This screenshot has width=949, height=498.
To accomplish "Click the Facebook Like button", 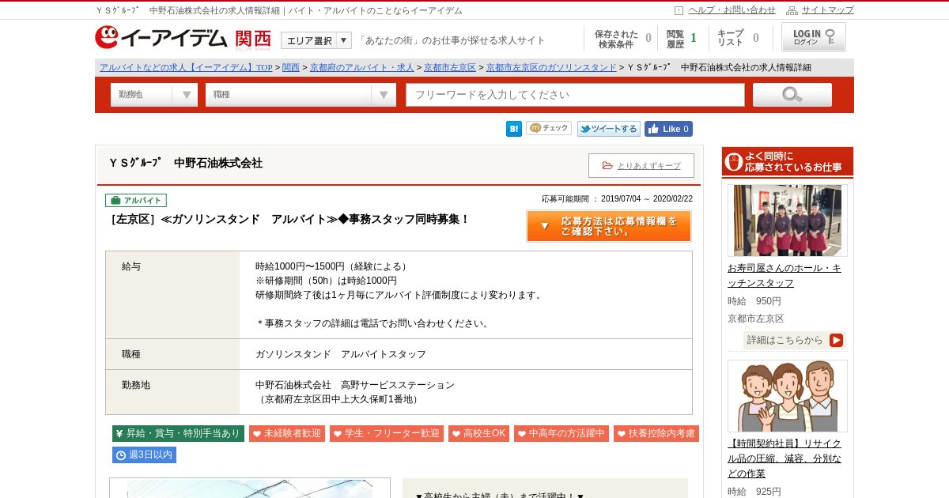I will pyautogui.click(x=668, y=129).
